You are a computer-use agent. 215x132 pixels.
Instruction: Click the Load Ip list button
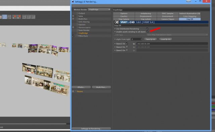pos(166,39)
